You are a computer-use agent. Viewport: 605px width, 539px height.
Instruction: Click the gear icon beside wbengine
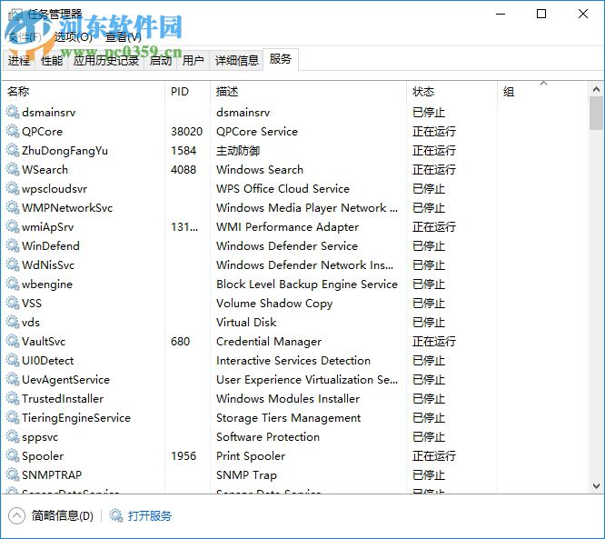(x=13, y=284)
